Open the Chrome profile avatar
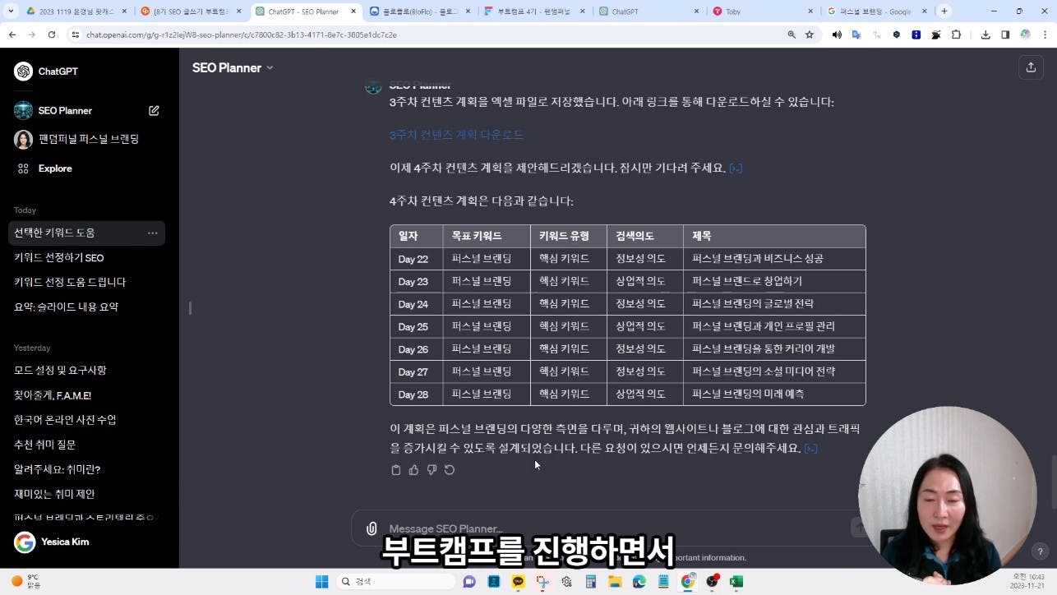 tap(1025, 35)
